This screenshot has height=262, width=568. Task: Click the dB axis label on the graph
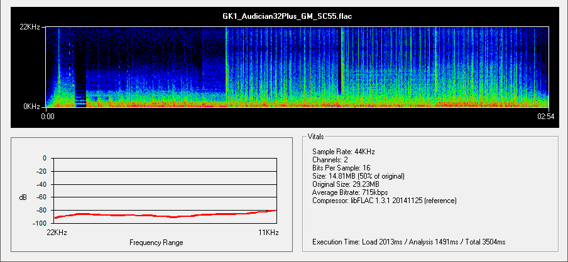pos(23,197)
